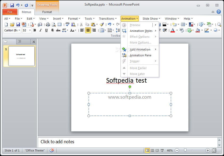Click the Cut scissors icon
The height and width of the screenshot is (156, 224).
pyautogui.click(x=81, y=24)
